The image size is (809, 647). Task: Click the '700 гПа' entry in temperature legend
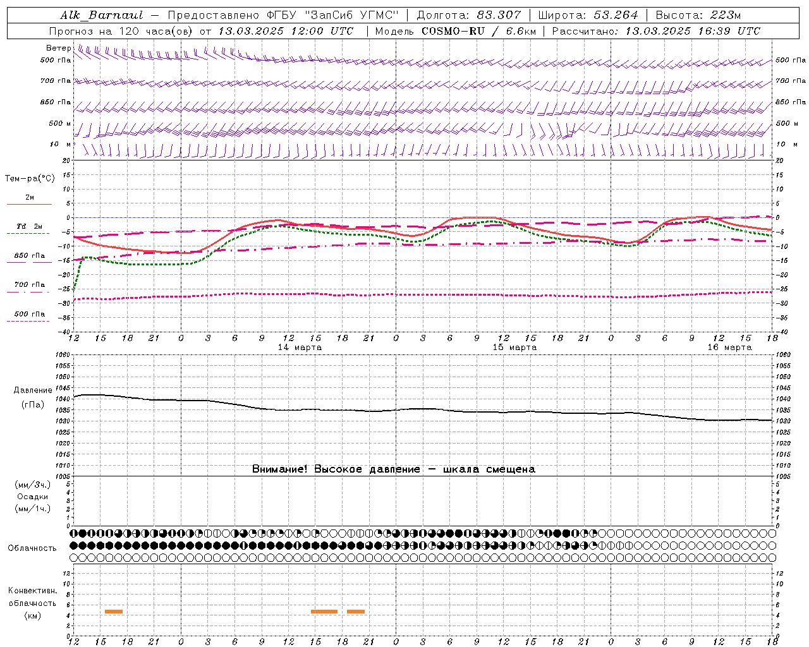[x=29, y=284]
